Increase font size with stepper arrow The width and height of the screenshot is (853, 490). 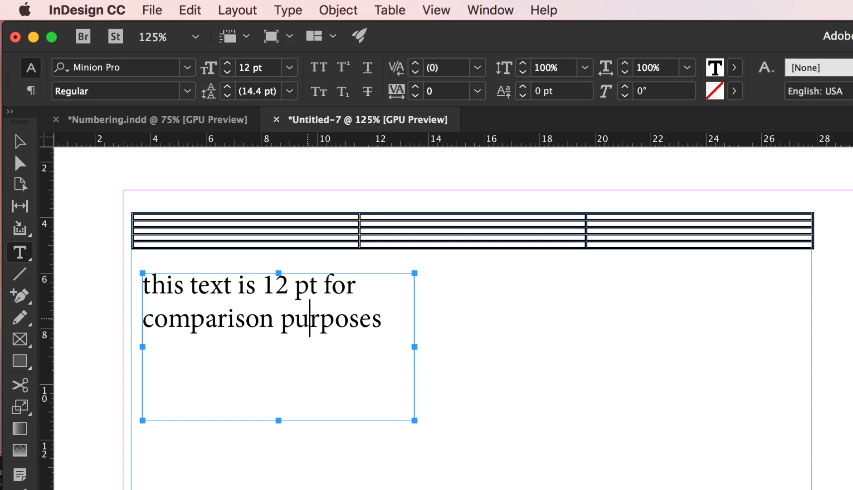click(228, 63)
